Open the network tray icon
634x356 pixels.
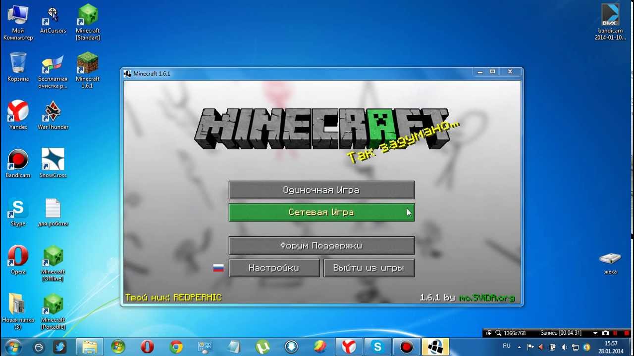click(x=576, y=347)
